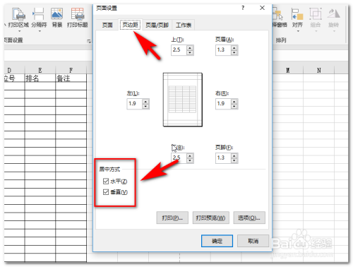Toggle the horizontal centering checkbox 水平(Z)

[x=106, y=181]
